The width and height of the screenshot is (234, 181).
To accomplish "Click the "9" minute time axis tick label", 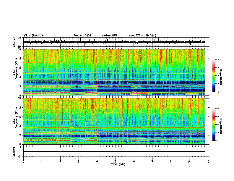I will point(189,161).
